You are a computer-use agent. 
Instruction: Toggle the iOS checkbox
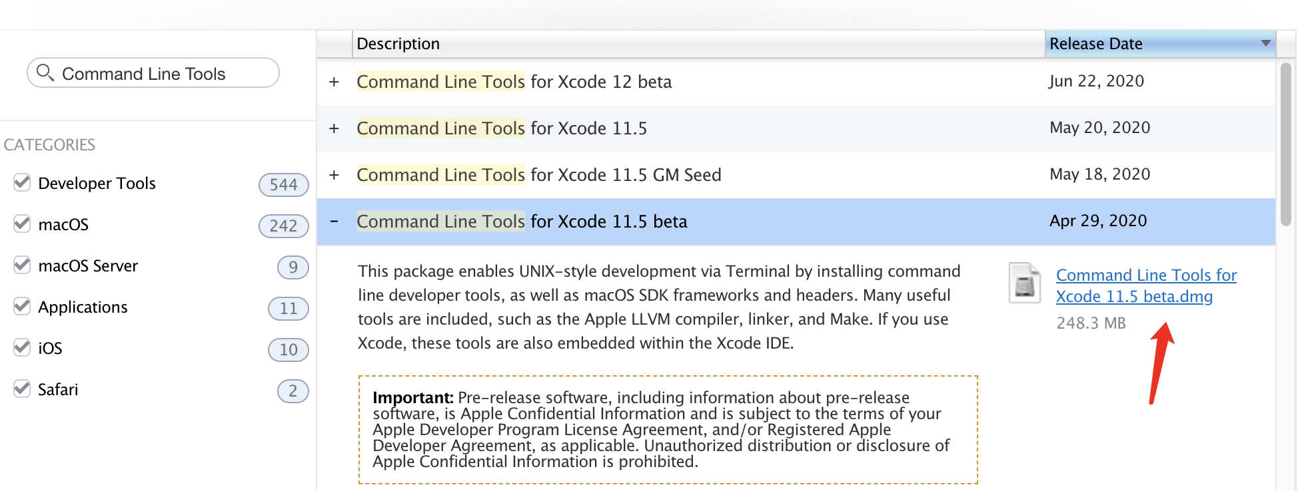click(x=22, y=348)
